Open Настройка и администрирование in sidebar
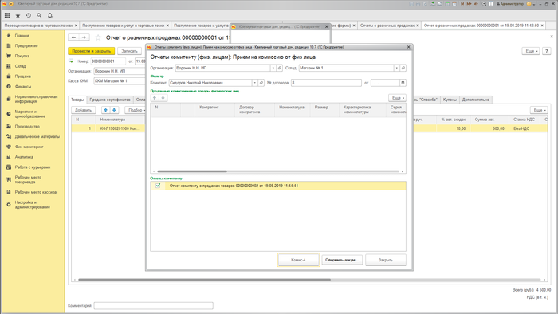The height and width of the screenshot is (314, 558). [33, 205]
